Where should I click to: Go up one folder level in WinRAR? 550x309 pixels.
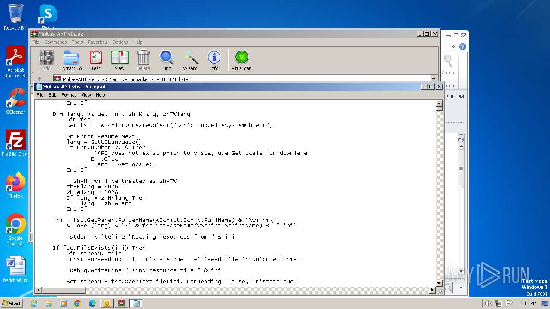[40, 79]
